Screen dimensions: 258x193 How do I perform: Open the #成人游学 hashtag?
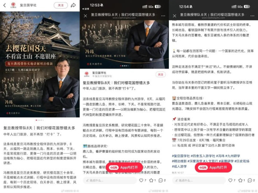(x=179, y=166)
